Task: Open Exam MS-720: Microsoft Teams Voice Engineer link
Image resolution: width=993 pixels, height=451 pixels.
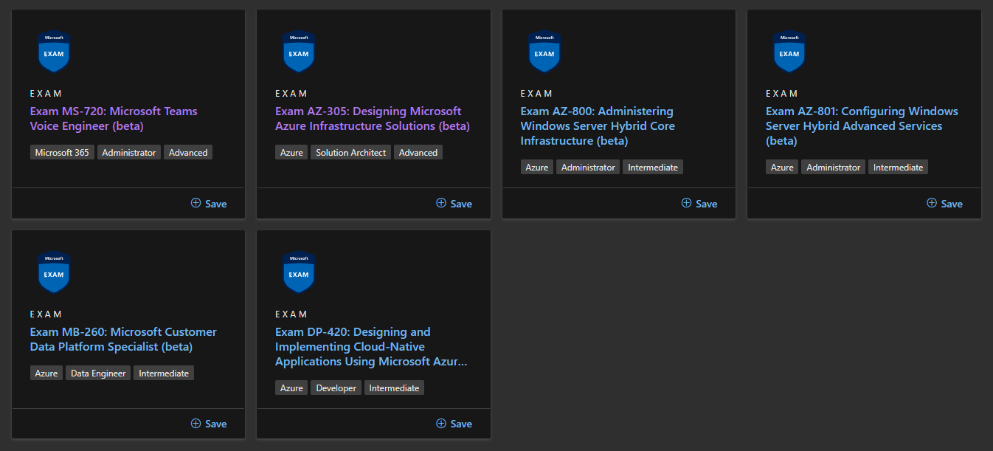Action: pos(114,119)
